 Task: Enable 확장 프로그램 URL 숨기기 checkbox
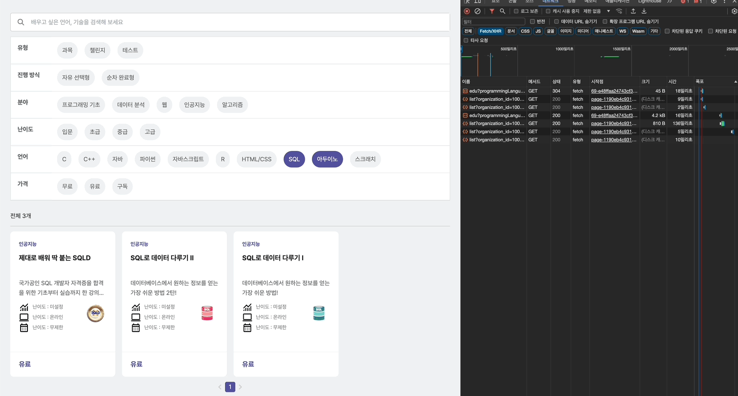[x=605, y=21]
